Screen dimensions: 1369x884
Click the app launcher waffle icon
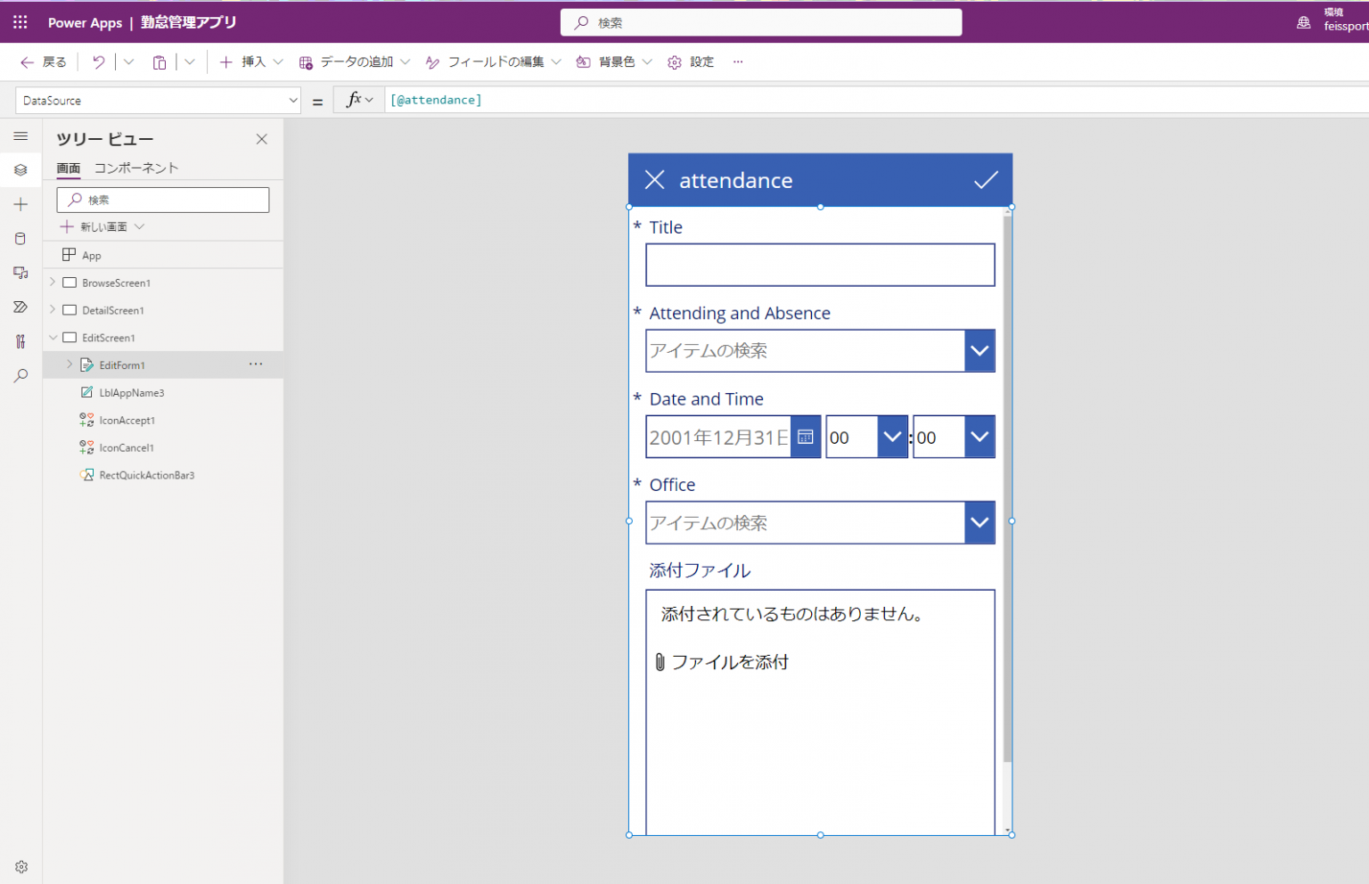pos(20,22)
